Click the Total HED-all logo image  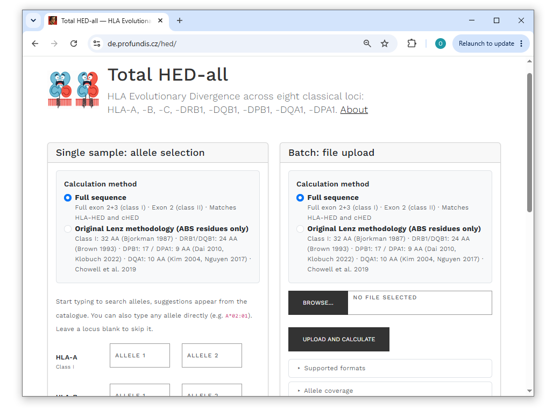pos(74,90)
